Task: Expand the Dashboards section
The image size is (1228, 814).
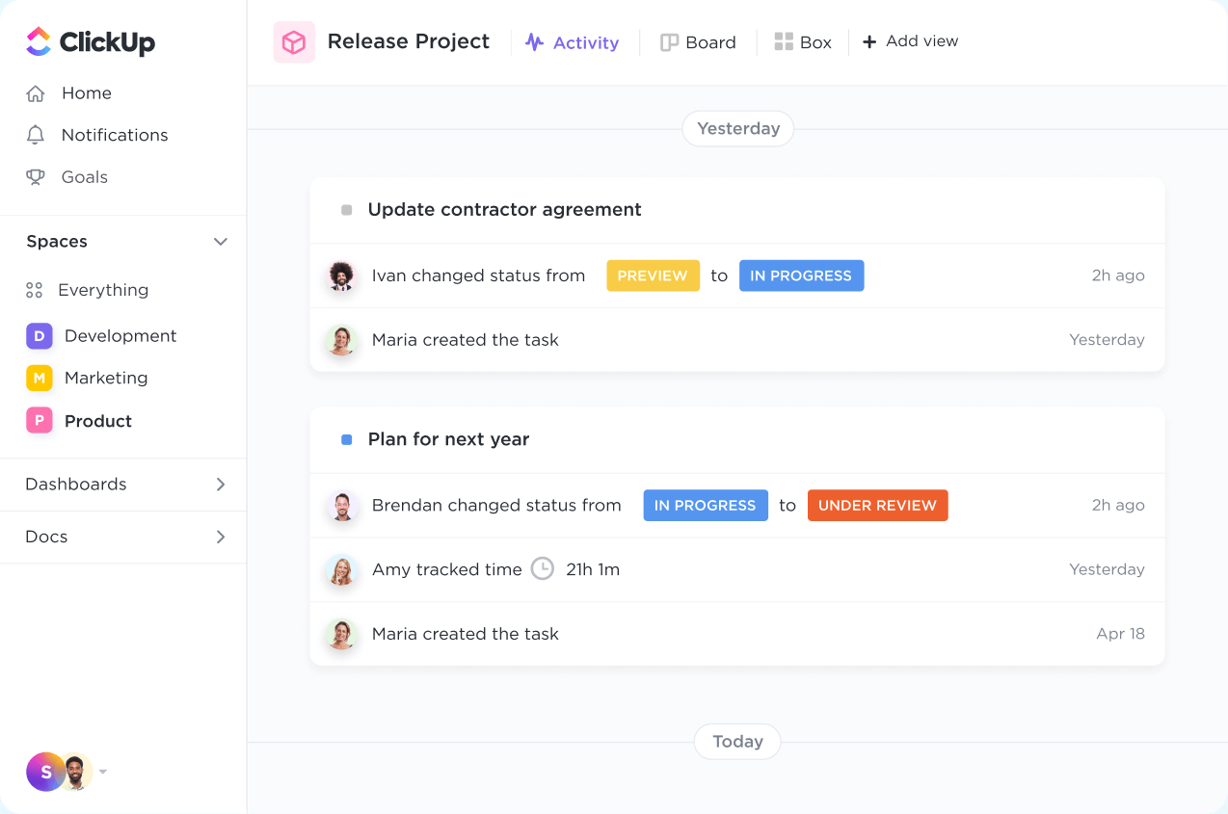Action: (220, 485)
